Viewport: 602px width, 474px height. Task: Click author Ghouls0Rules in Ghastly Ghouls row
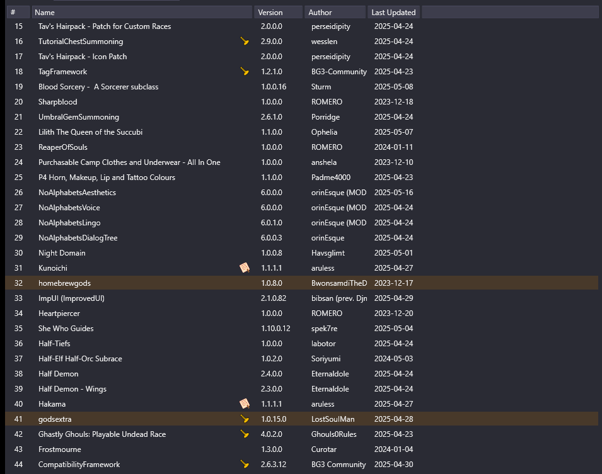[334, 434]
